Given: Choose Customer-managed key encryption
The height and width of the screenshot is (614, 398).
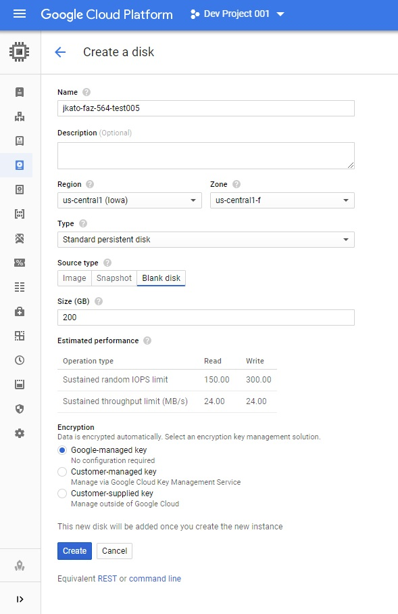Looking at the screenshot, I should tap(61, 472).
